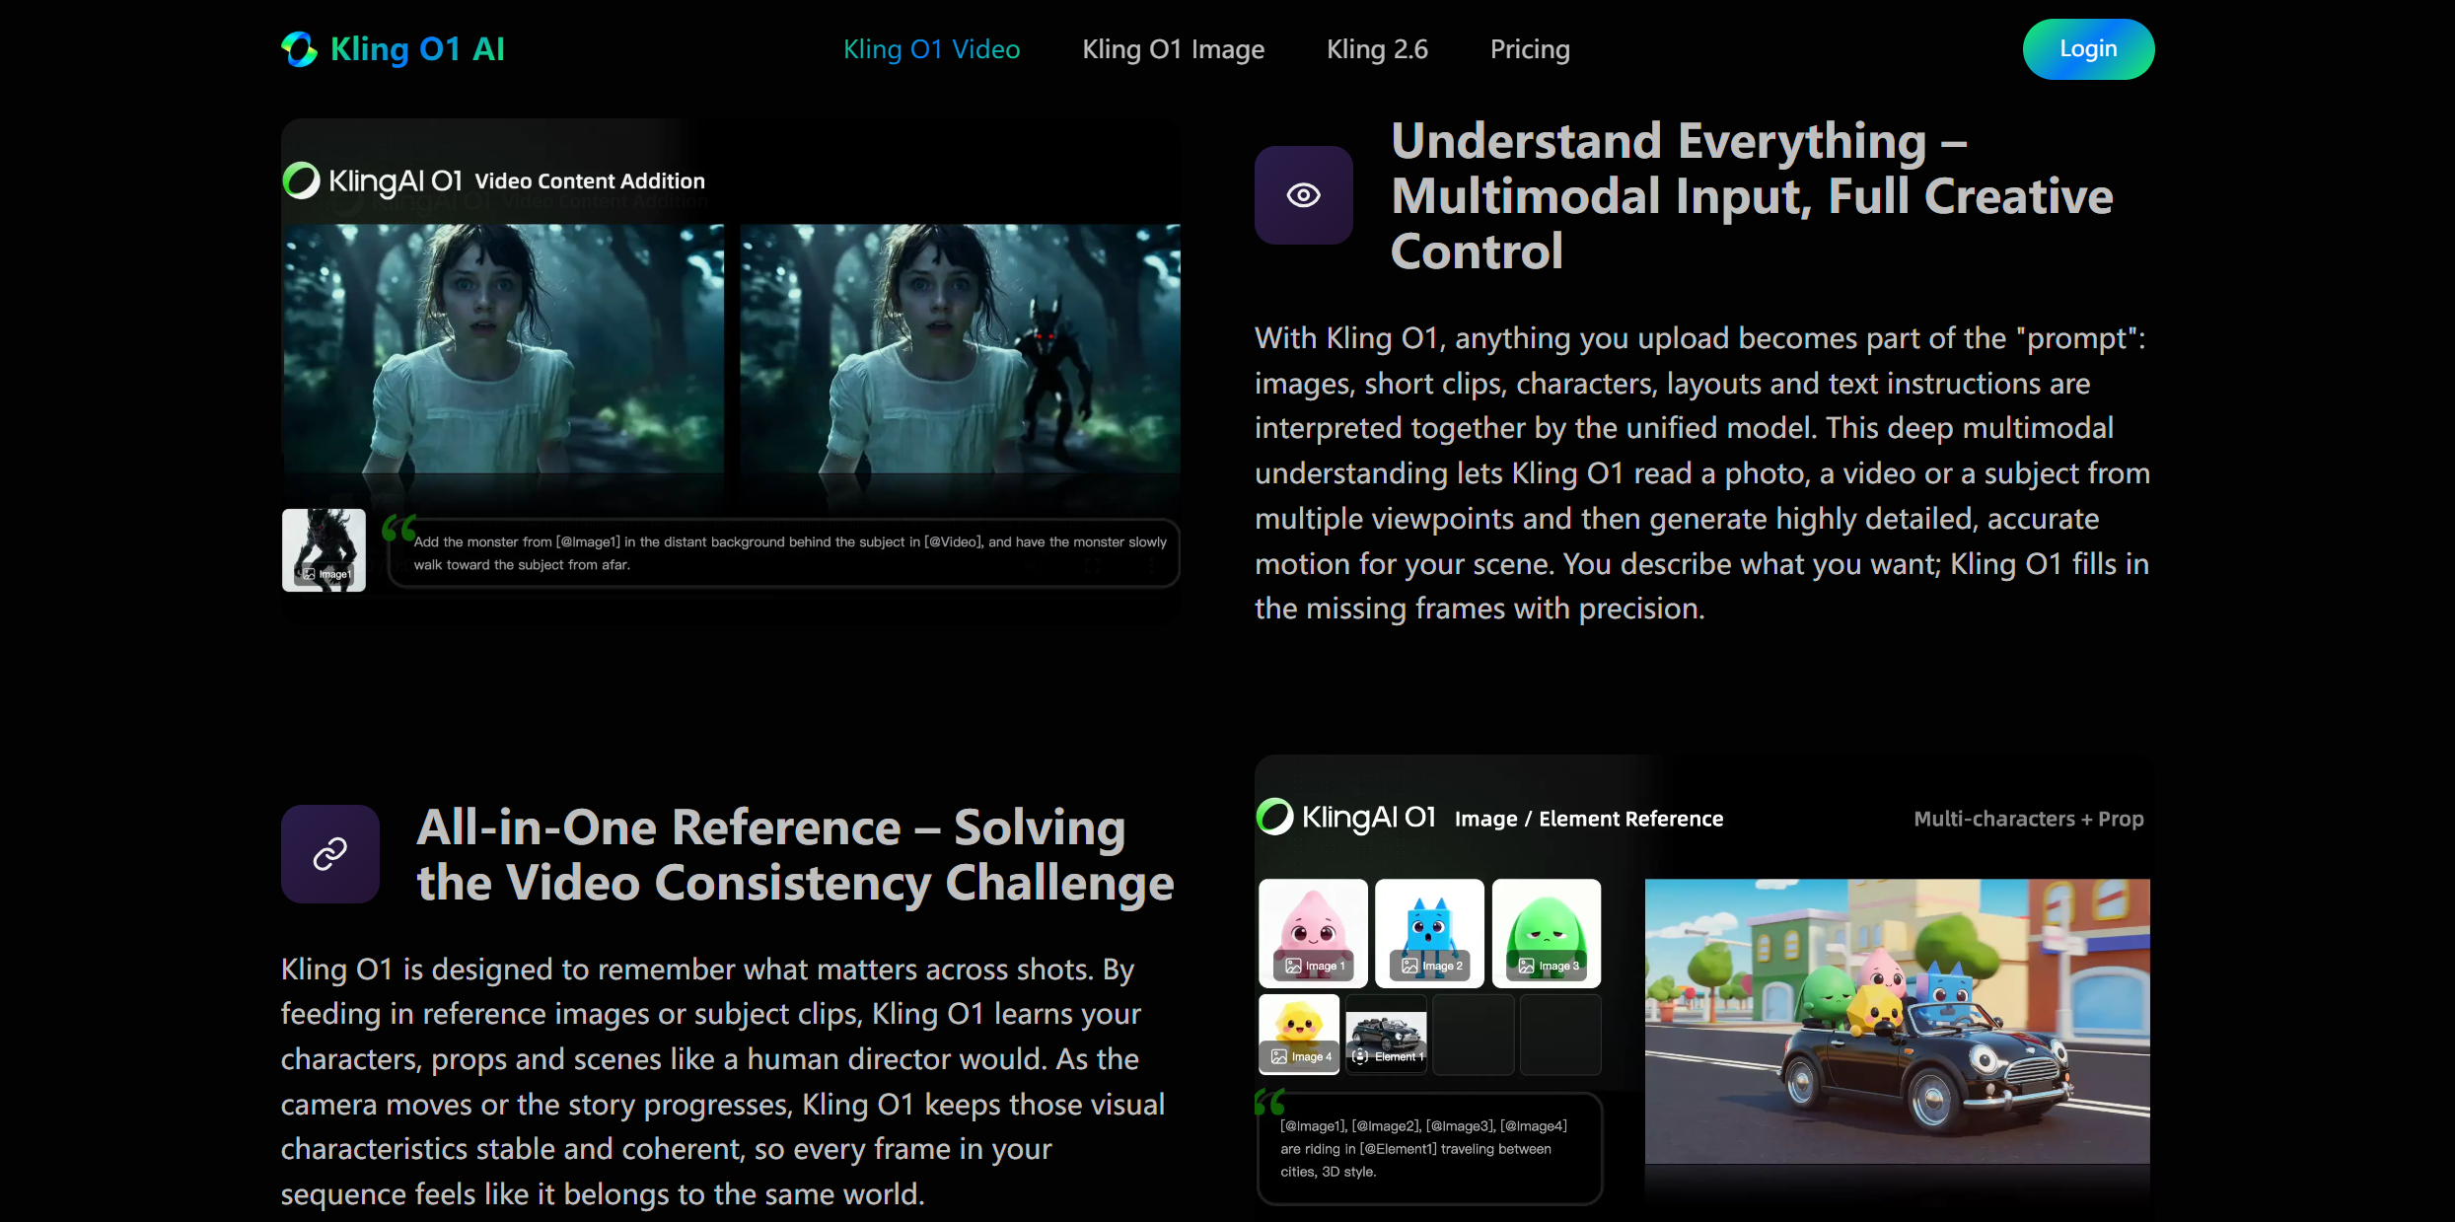Open the Pricing page
The width and height of the screenshot is (2455, 1222).
[x=1529, y=48]
